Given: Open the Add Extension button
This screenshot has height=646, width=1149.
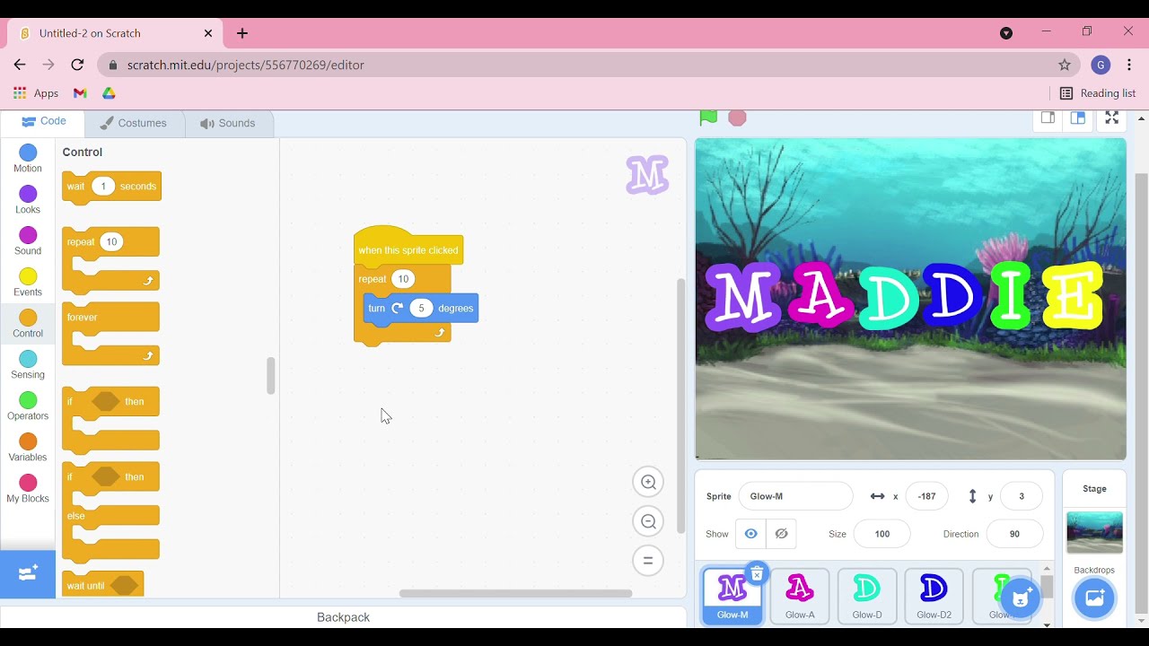Looking at the screenshot, I should pyautogui.click(x=28, y=573).
